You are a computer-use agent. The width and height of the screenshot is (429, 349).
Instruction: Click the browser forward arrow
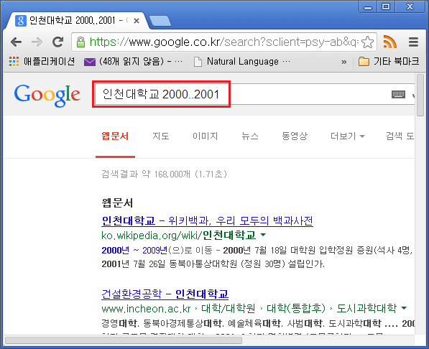pyautogui.click(x=37, y=42)
